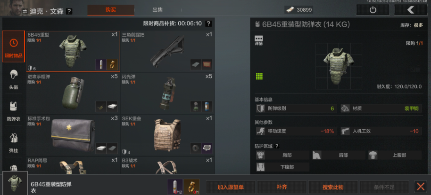Image resolution: width=431 pixels, height=195 pixels.
Task: Click the back arrow icon at top right
Action: (x=411, y=10)
